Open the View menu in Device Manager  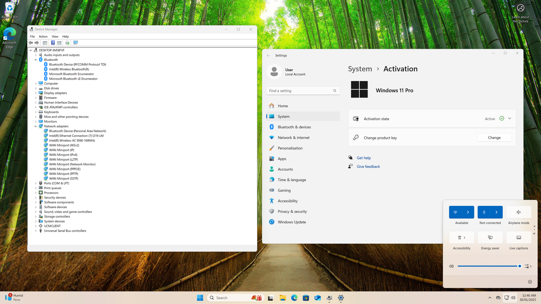(x=55, y=36)
